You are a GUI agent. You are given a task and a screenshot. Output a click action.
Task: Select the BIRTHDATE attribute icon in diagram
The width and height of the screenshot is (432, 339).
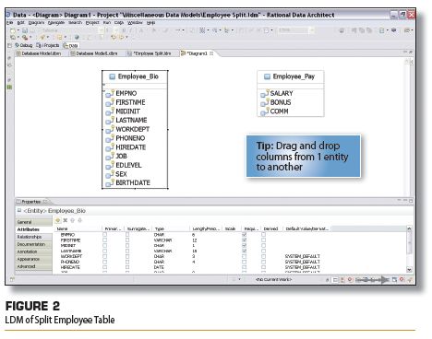[x=109, y=183]
